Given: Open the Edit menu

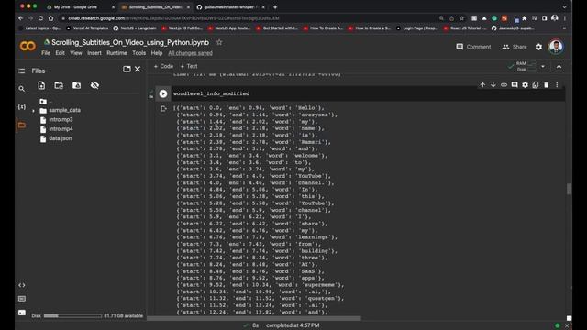Looking at the screenshot, I should point(60,53).
